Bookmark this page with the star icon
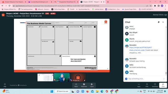168x94 pixels. coord(151,6)
